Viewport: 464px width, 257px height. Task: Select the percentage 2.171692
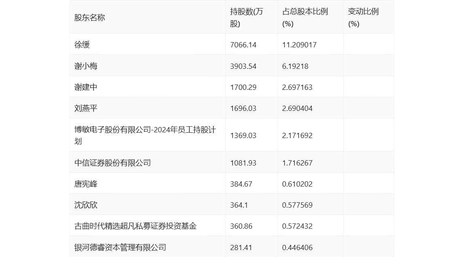297,136
